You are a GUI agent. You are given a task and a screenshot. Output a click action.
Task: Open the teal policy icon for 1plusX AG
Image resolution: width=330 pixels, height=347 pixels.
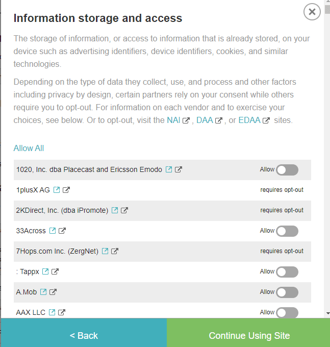tap(57, 190)
